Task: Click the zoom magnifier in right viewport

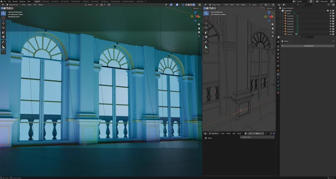Action: click(273, 24)
